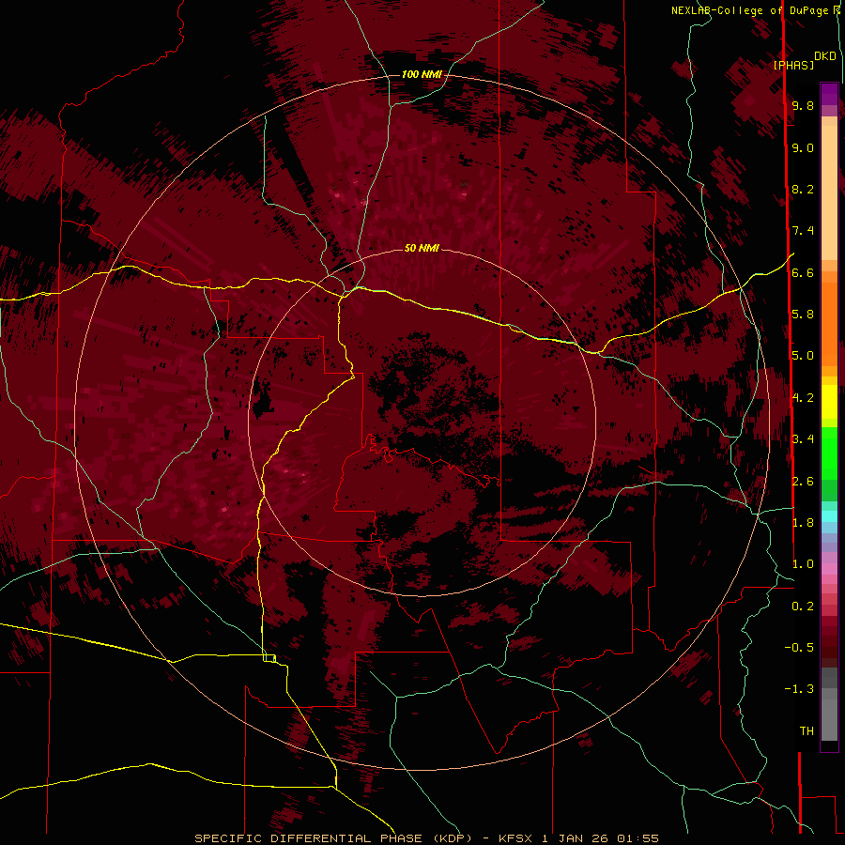The height and width of the screenshot is (845, 845).
Task: Click the 1 JAN 26 01:55 timestamp
Action: coord(600,838)
